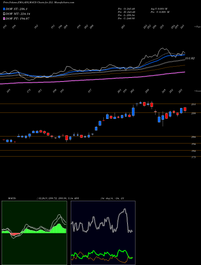Select the 'DOW MT: 224.14' legend text

pyautogui.click(x=18, y=14)
